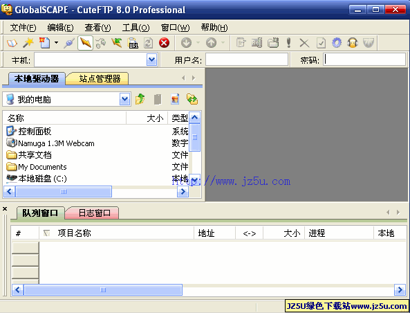410x313 pixels.
Task: Launch the Connection Wizard wand icon
Action: (x=28, y=43)
